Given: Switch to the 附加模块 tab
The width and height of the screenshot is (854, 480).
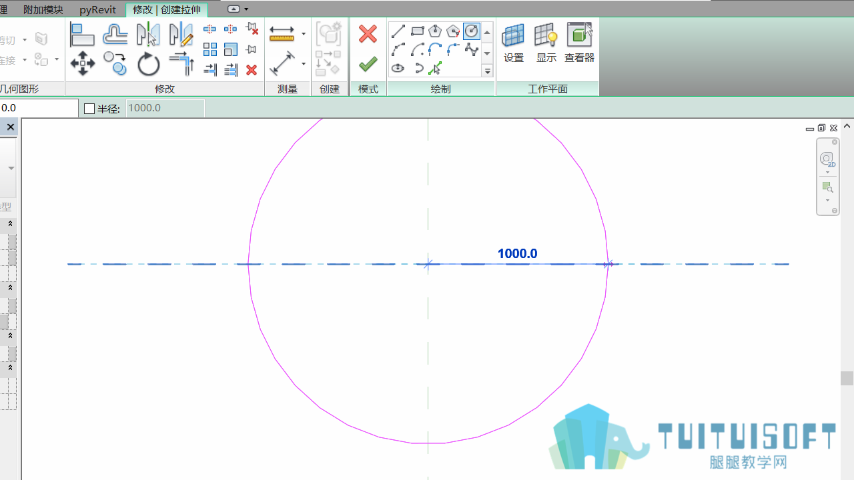Looking at the screenshot, I should click(43, 9).
